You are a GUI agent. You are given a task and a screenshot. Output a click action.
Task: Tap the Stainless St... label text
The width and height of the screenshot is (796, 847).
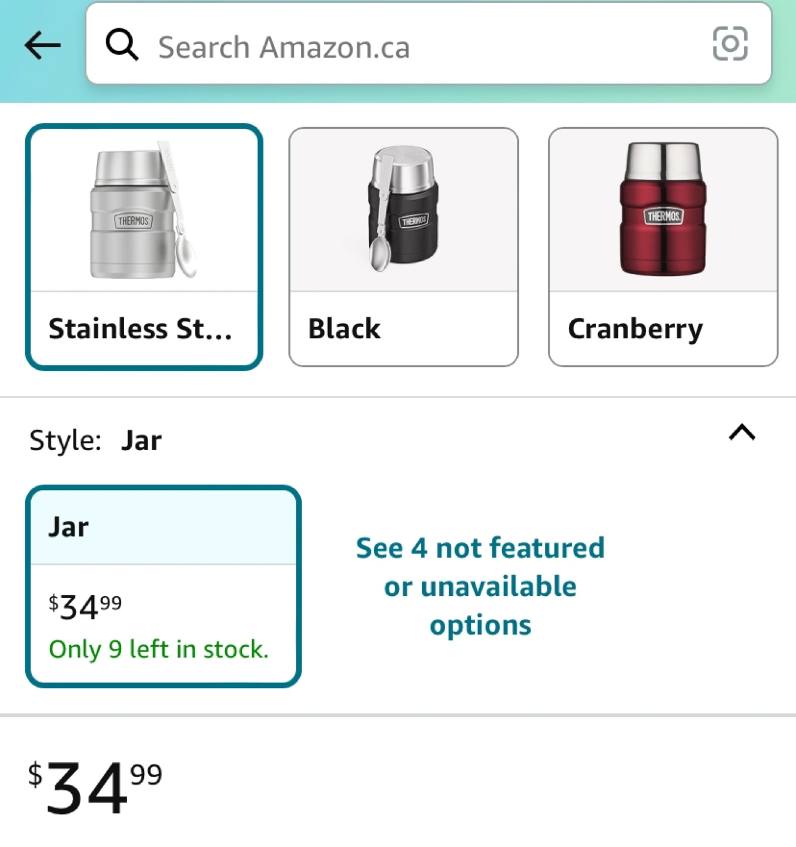(140, 329)
